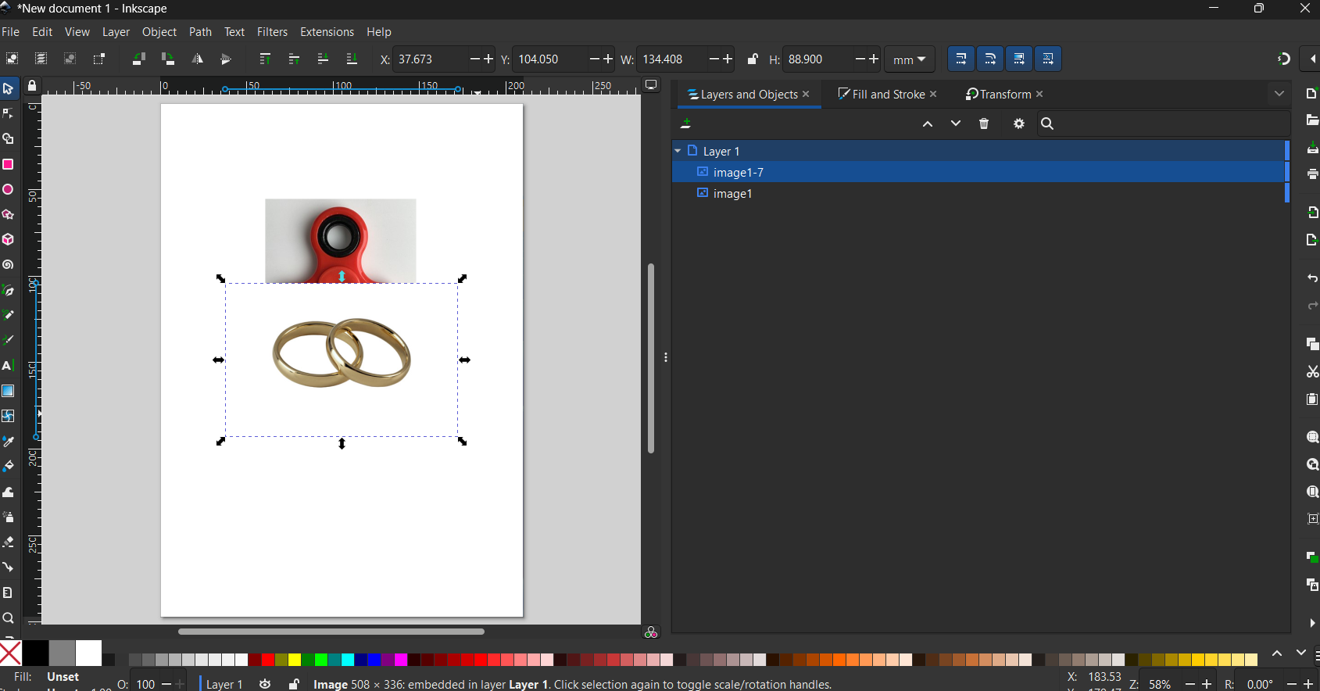Select the Node editing tool
Image resolution: width=1320 pixels, height=691 pixels.
[x=9, y=114]
